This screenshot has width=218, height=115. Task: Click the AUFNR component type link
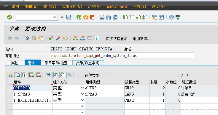91,88
